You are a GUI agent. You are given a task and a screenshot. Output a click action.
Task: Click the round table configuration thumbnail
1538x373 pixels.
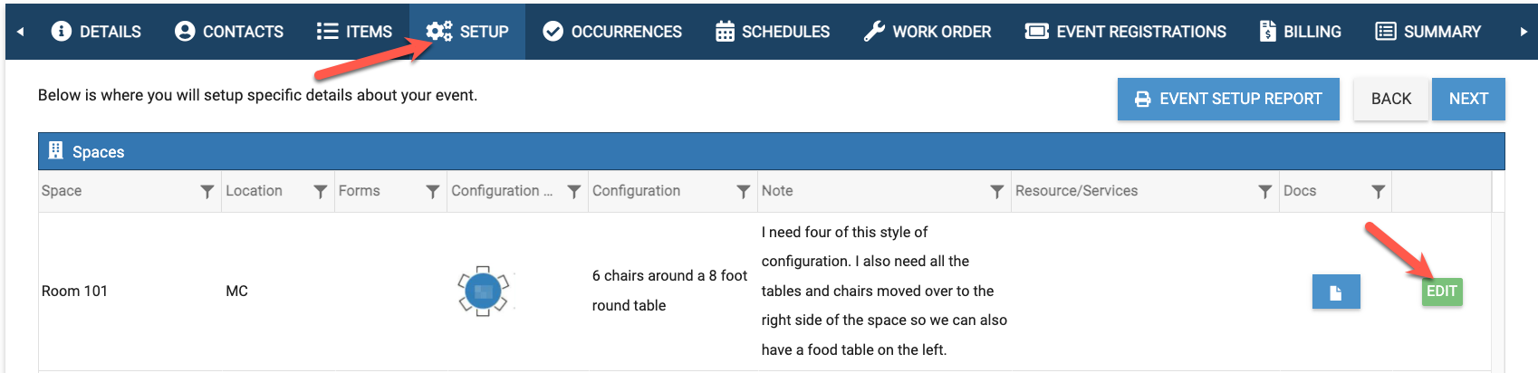[483, 291]
